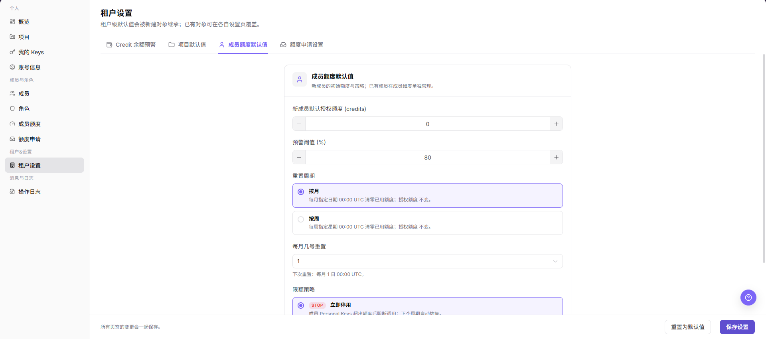Screen dimensions: 766x339
Task: Decrease 预警阈值 with minus button
Action: pyautogui.click(x=299, y=157)
